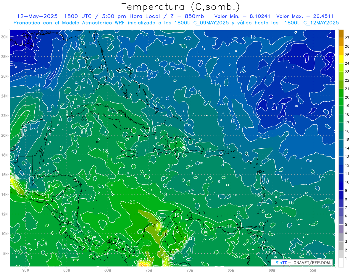The image size is (355, 274).
Task: Click legend value '10'
Action: tap(347, 182)
